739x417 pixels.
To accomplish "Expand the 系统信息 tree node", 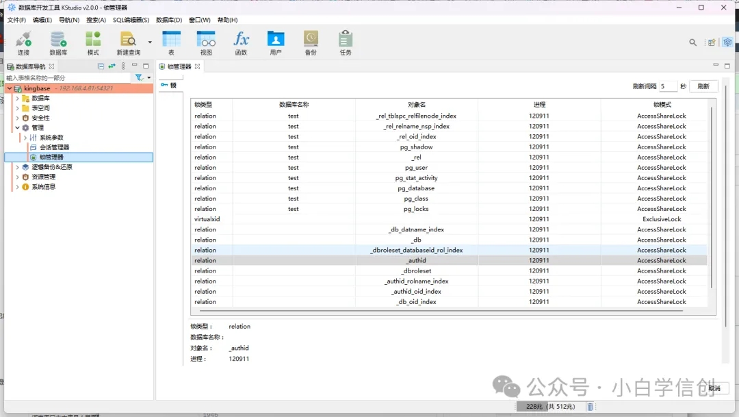I will pyautogui.click(x=17, y=187).
